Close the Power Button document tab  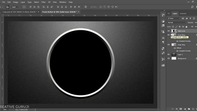point(78,12)
